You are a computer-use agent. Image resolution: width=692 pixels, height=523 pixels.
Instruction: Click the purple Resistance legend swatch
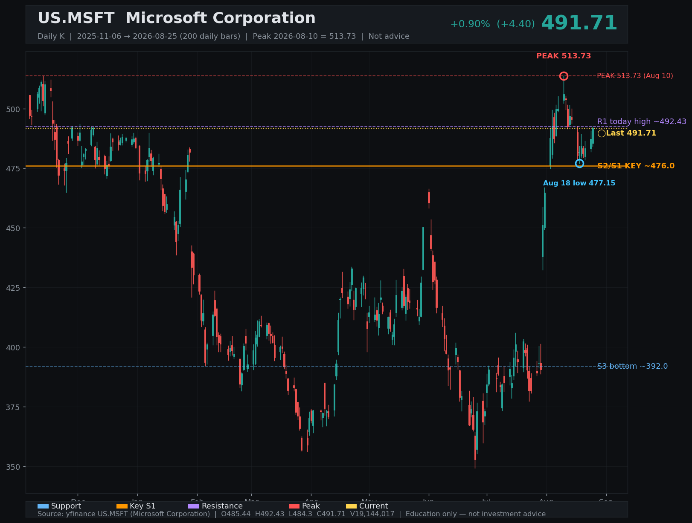coord(194,506)
